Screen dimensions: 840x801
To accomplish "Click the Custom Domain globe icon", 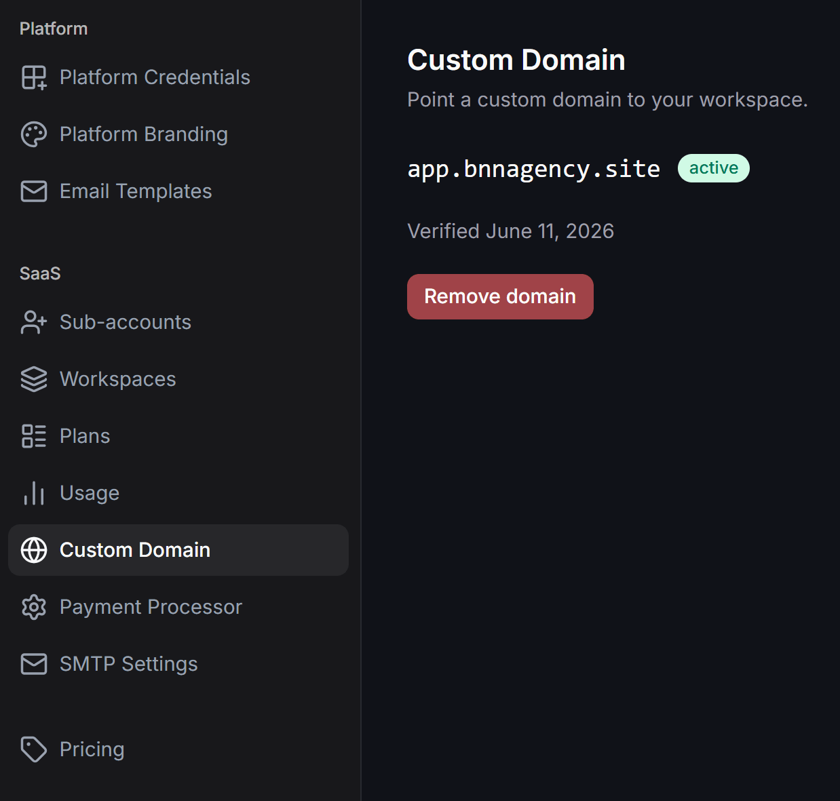I will [34, 550].
